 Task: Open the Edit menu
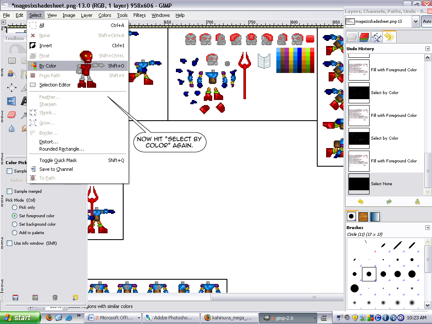coord(19,15)
